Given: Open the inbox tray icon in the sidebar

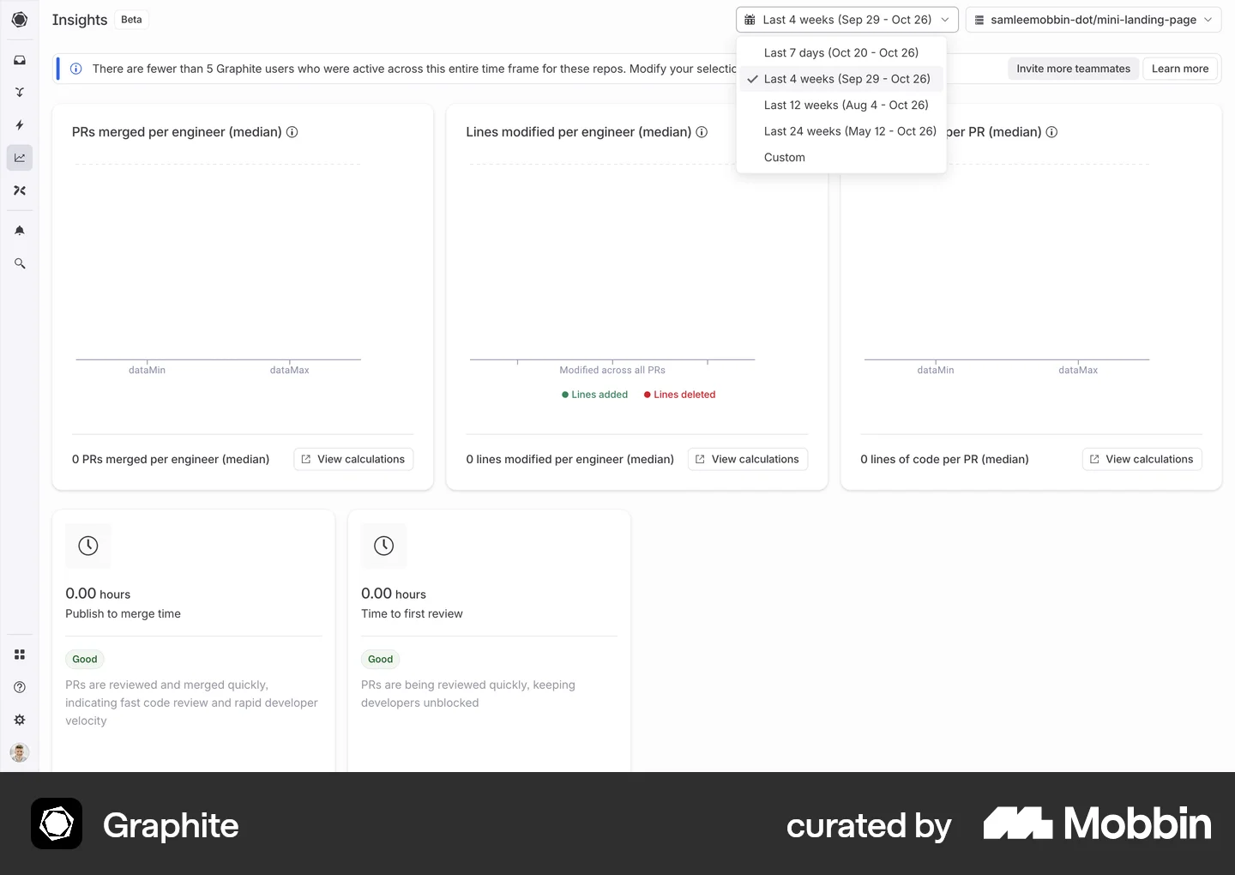Looking at the screenshot, I should pos(20,60).
